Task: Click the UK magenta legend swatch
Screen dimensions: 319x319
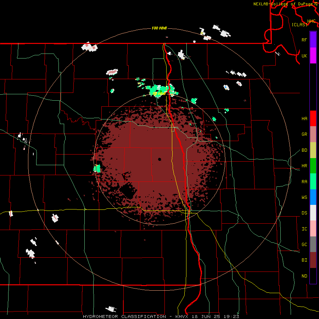Action: click(313, 56)
